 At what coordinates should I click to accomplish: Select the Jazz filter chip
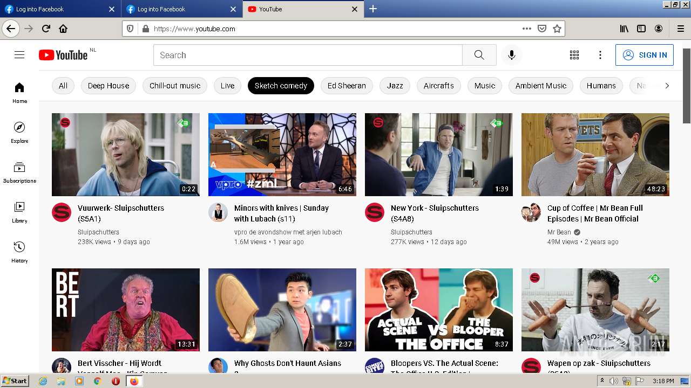(x=395, y=86)
